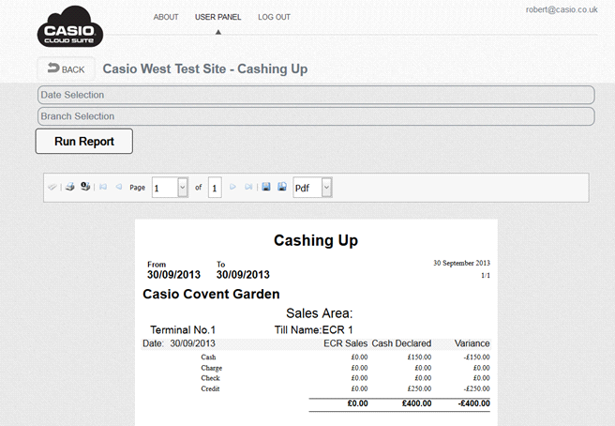Click the Sales Area: heading
This screenshot has width=615, height=426.
click(x=320, y=313)
